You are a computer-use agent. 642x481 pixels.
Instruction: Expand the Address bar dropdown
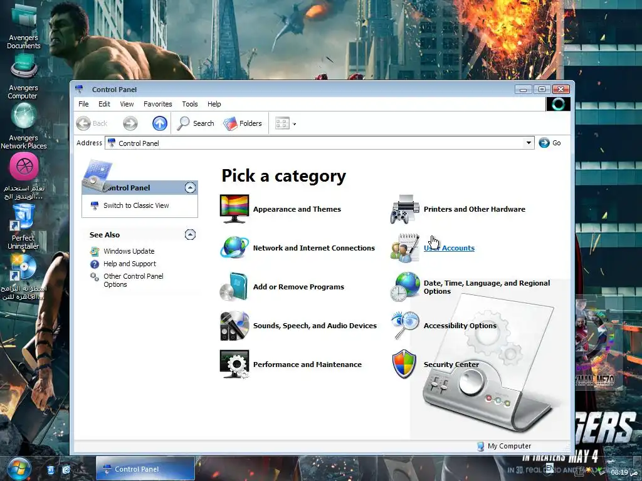tap(529, 143)
